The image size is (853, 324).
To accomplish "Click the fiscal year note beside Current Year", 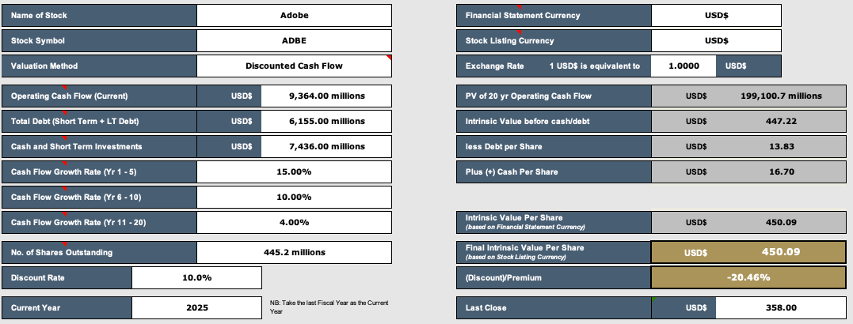I will 329,307.
